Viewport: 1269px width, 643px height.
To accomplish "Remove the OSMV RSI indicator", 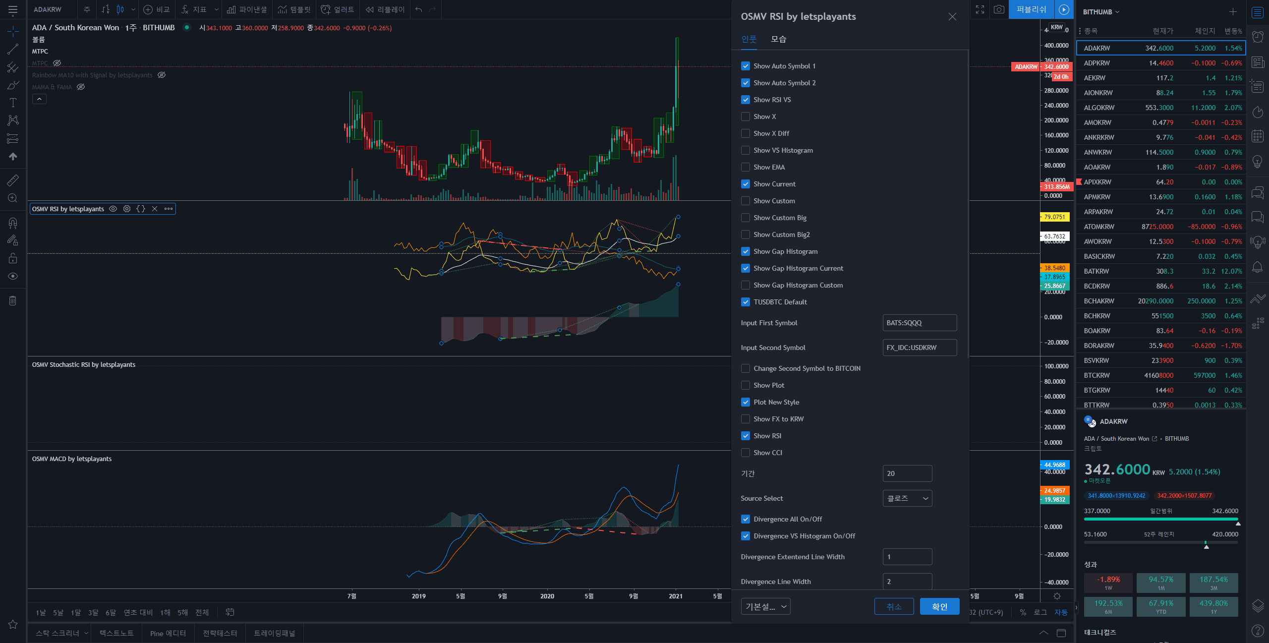I will tap(155, 209).
